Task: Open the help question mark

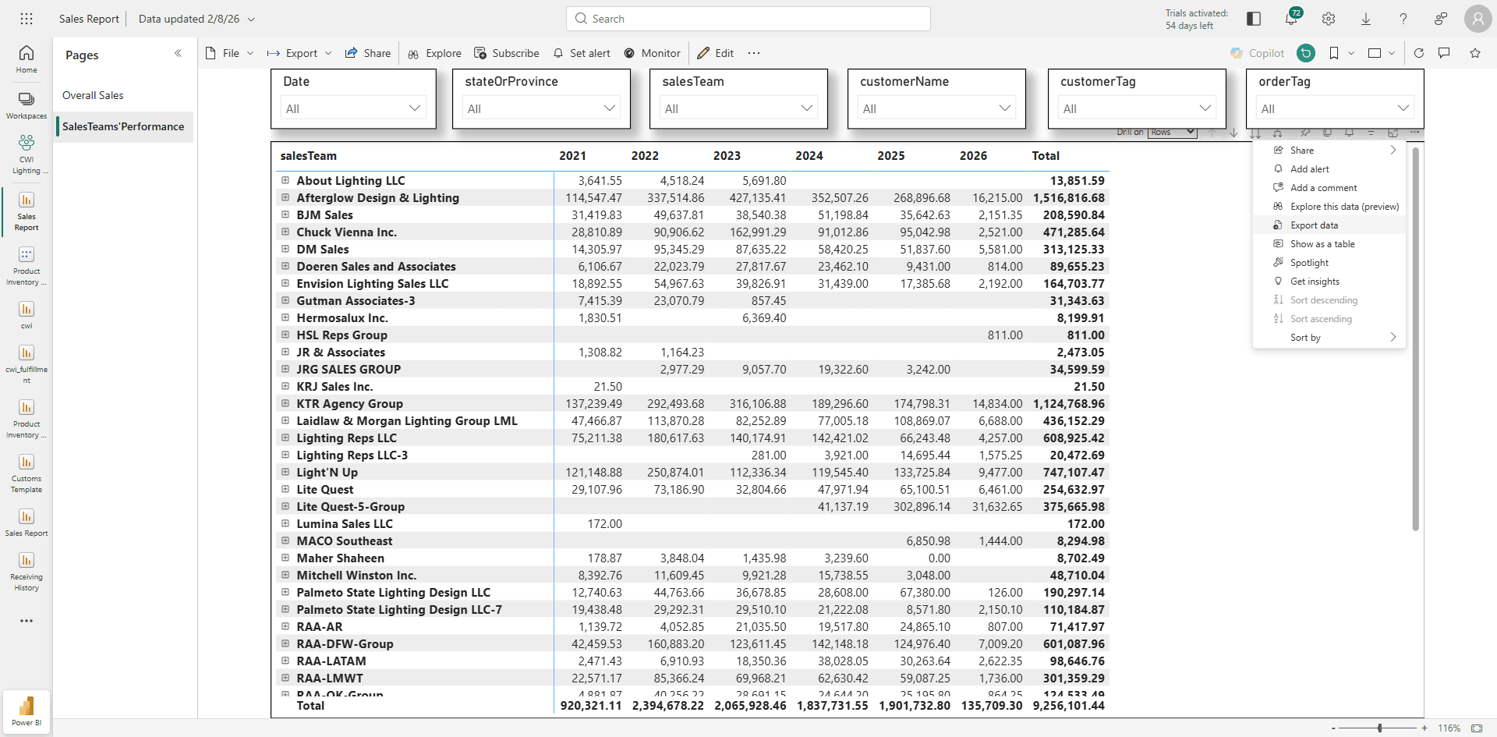Action: click(1403, 19)
